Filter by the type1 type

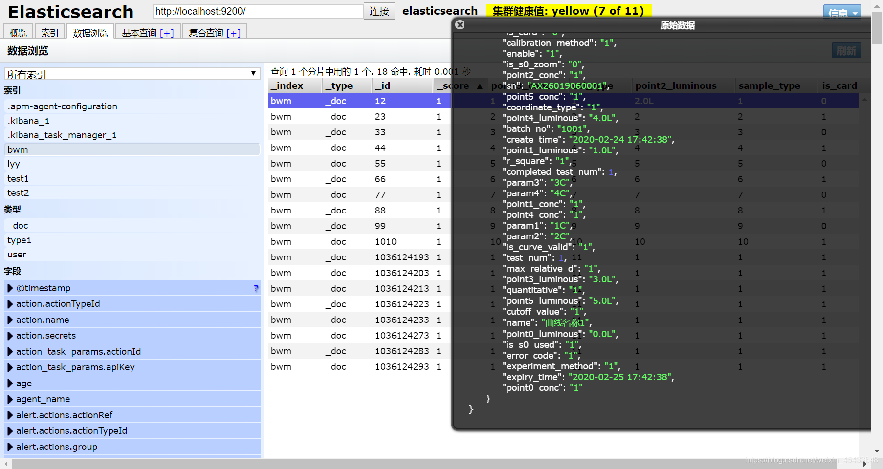(132, 240)
